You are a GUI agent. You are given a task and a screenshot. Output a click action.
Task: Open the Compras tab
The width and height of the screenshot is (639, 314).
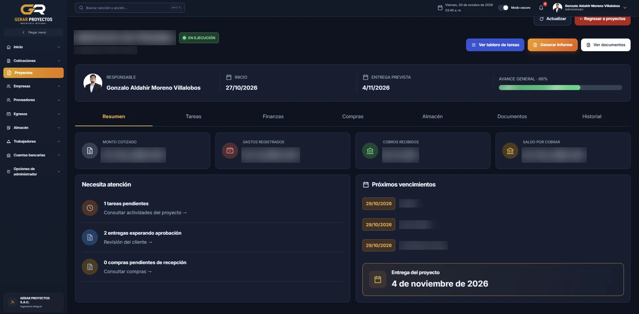click(353, 116)
